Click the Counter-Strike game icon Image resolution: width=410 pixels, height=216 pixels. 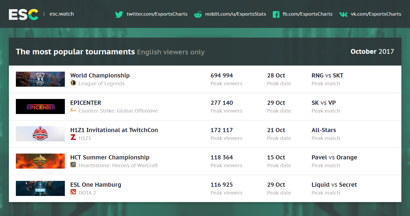coord(73,110)
